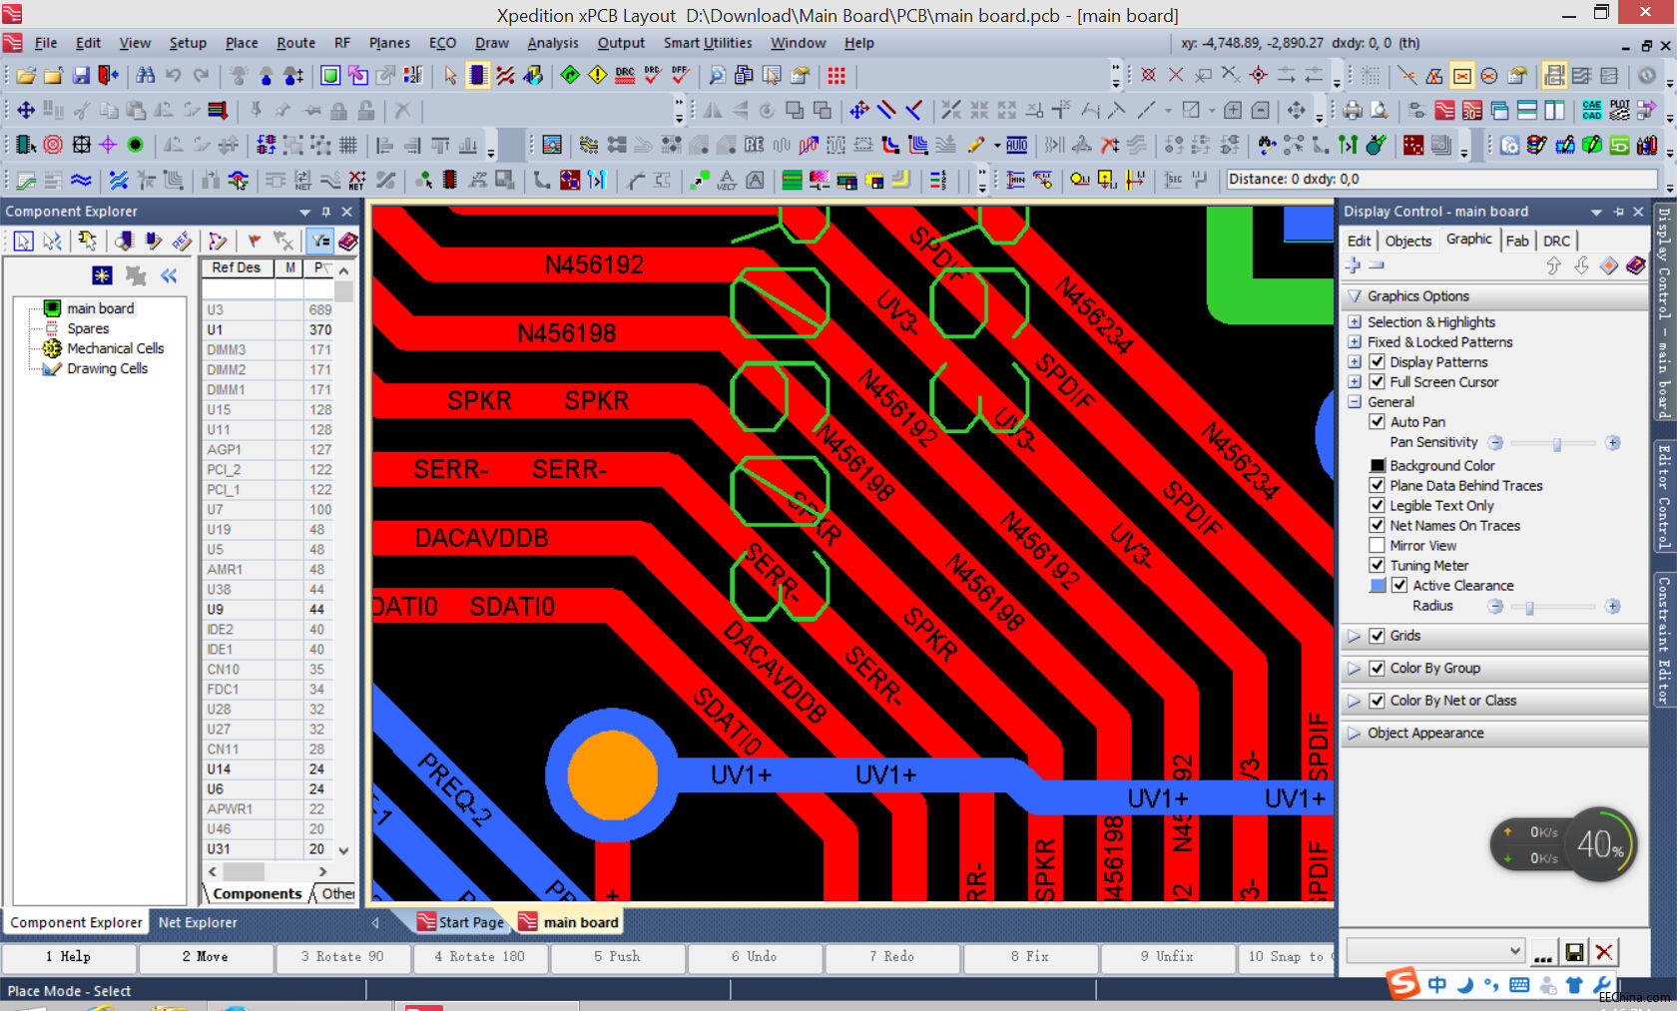Expand the Object Appearance section

[x=1355, y=733]
